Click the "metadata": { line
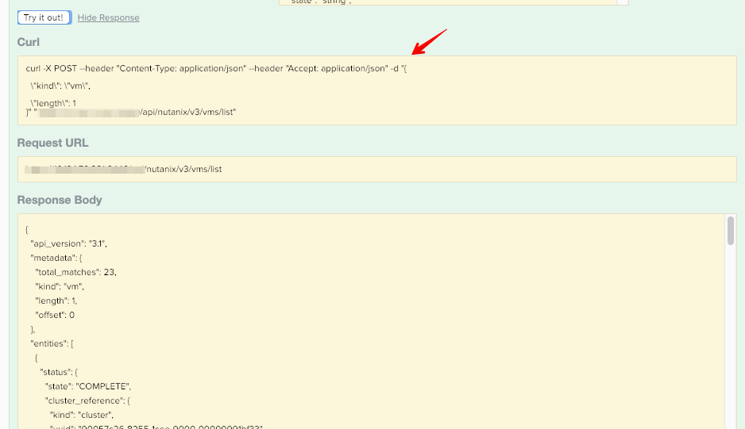Screen dimensions: 745x429 [56, 258]
